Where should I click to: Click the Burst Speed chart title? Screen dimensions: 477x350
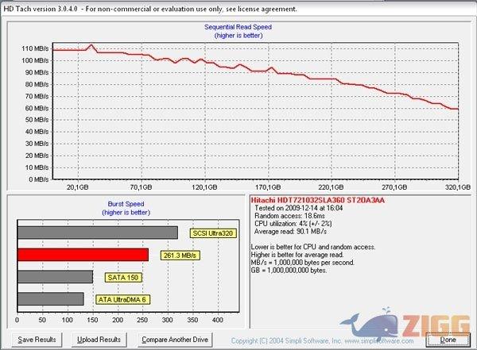[126, 204]
